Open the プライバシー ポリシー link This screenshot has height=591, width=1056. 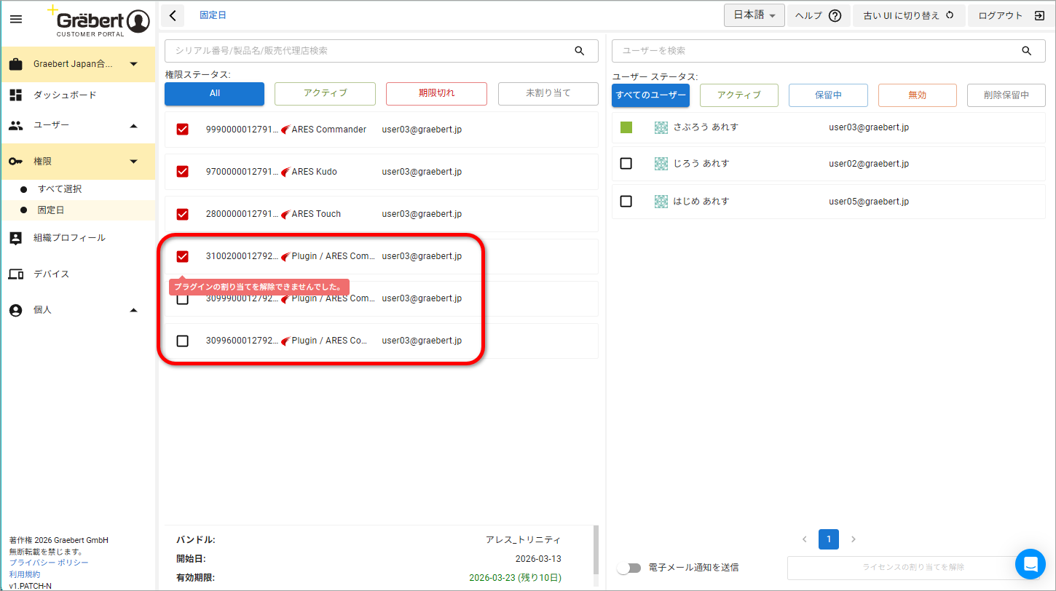coord(49,563)
